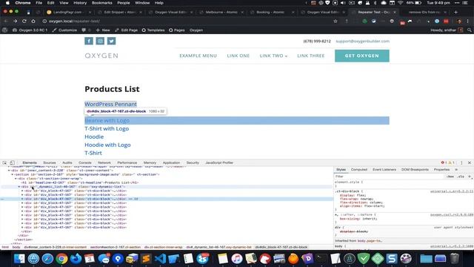Image resolution: width=474 pixels, height=267 pixels.
Task: Toggle the DevTools device toolbar icon
Action: 12,162
